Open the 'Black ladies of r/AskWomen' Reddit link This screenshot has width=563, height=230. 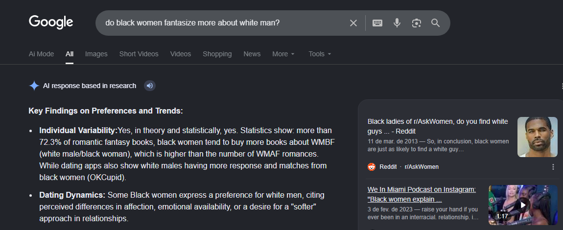438,127
